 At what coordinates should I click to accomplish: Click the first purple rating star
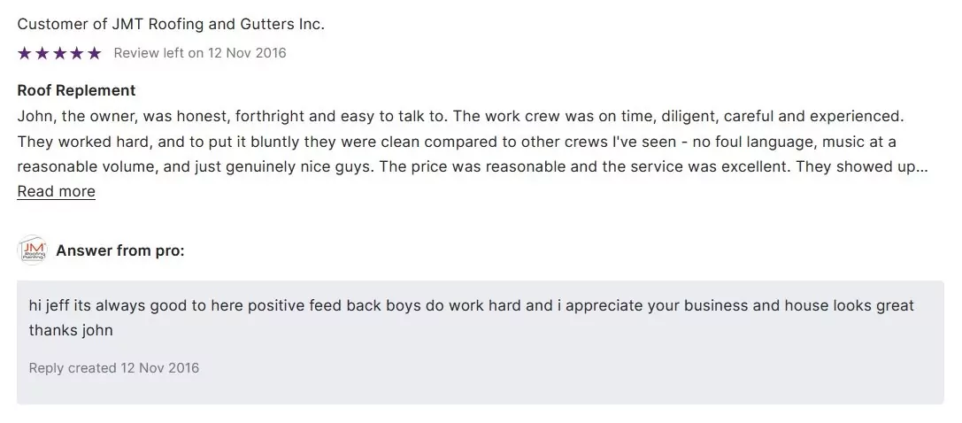pos(24,53)
